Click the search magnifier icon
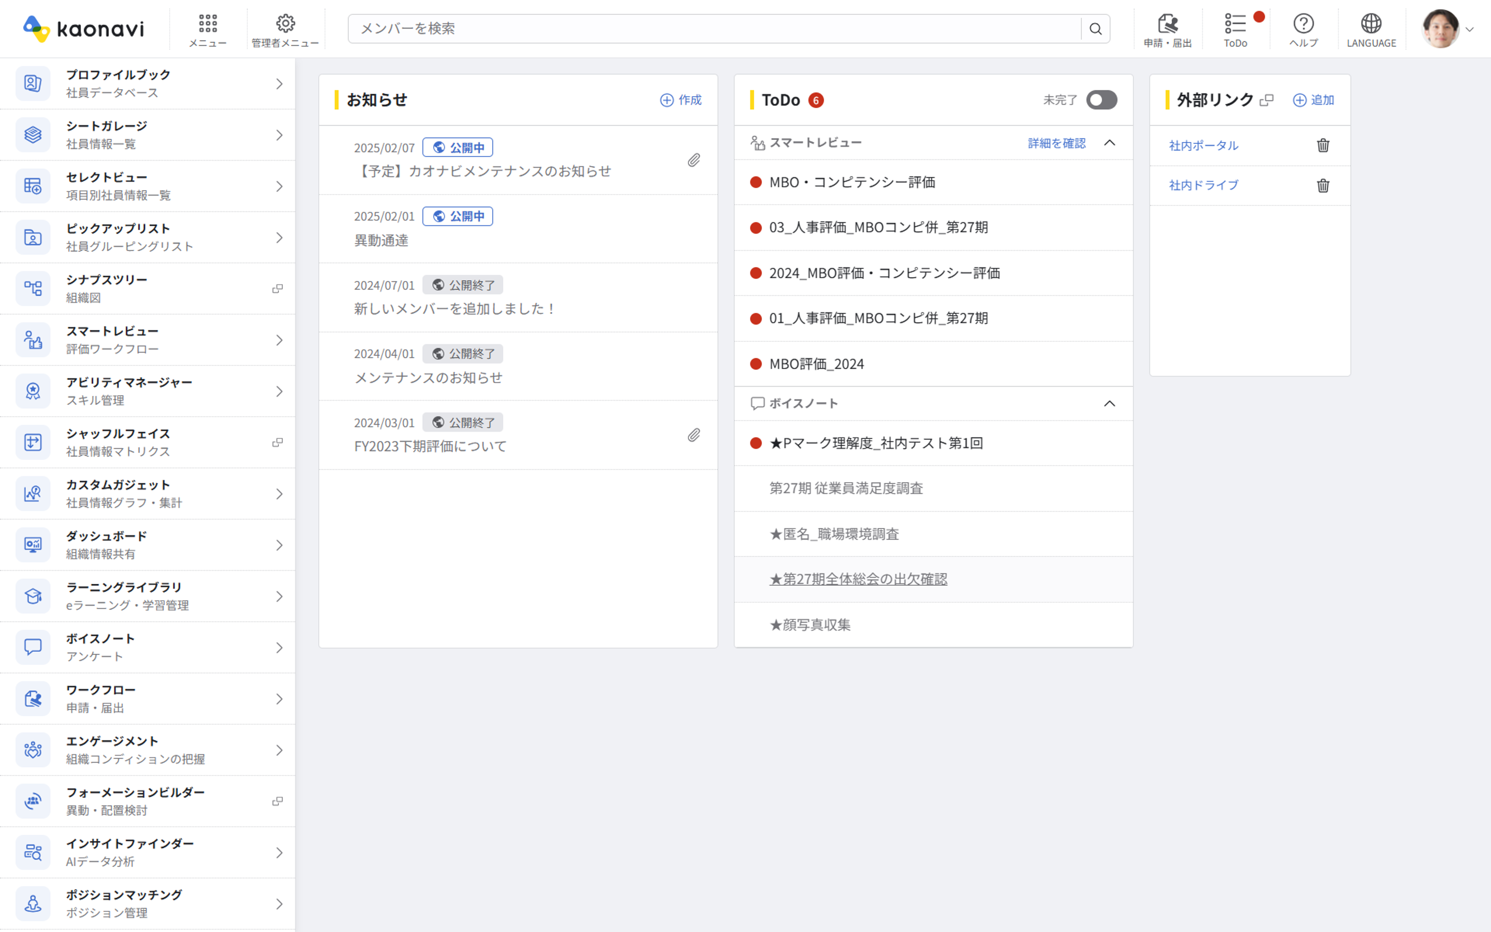Image resolution: width=1491 pixels, height=932 pixels. 1095,29
